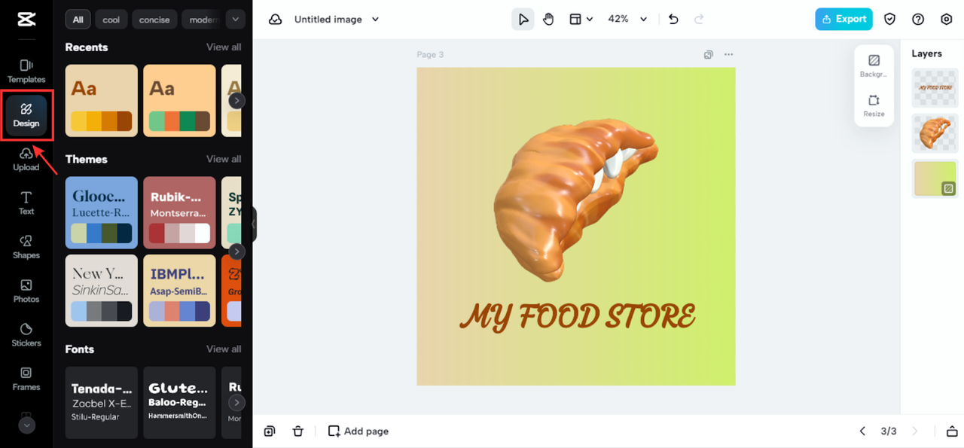The width and height of the screenshot is (964, 448).
Task: Open the Untitled image name dropdown
Action: [336, 20]
